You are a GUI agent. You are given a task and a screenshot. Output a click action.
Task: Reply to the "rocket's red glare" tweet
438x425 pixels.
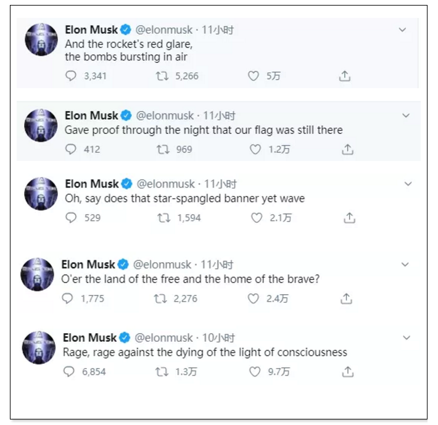click(72, 76)
